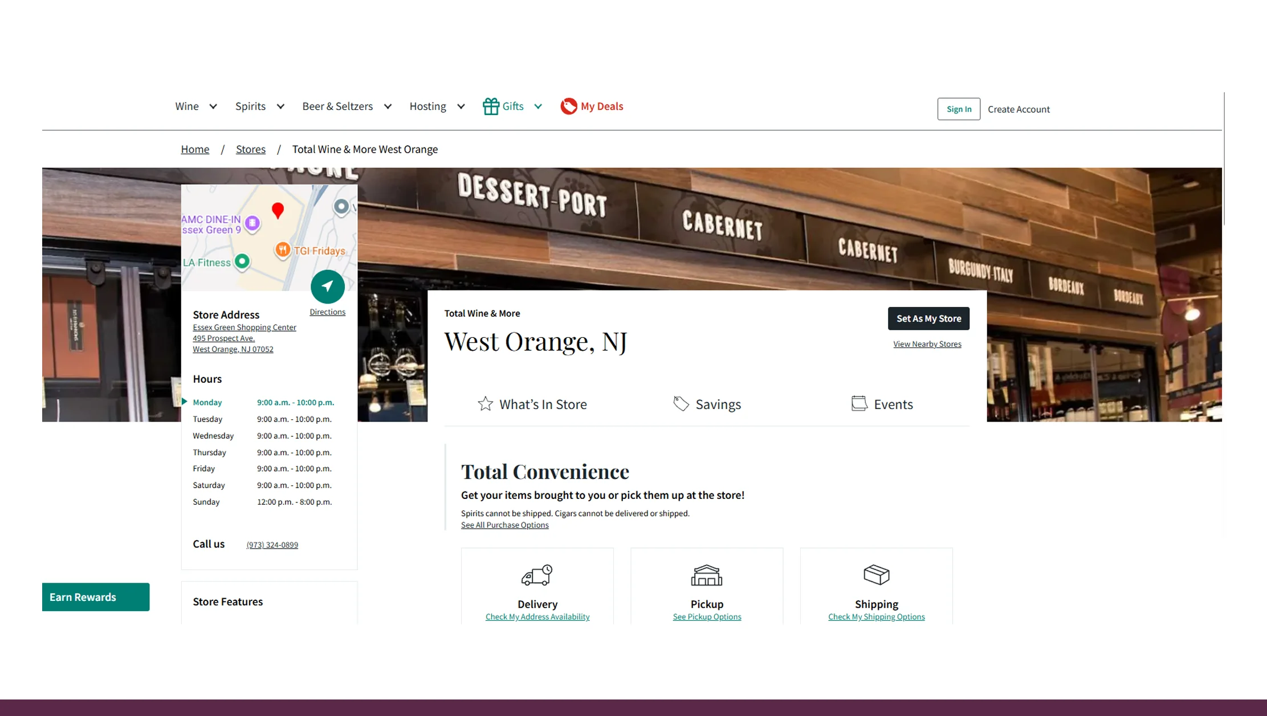This screenshot has height=716, width=1267.
Task: Open Gifts via the gift box icon
Action: 491,106
